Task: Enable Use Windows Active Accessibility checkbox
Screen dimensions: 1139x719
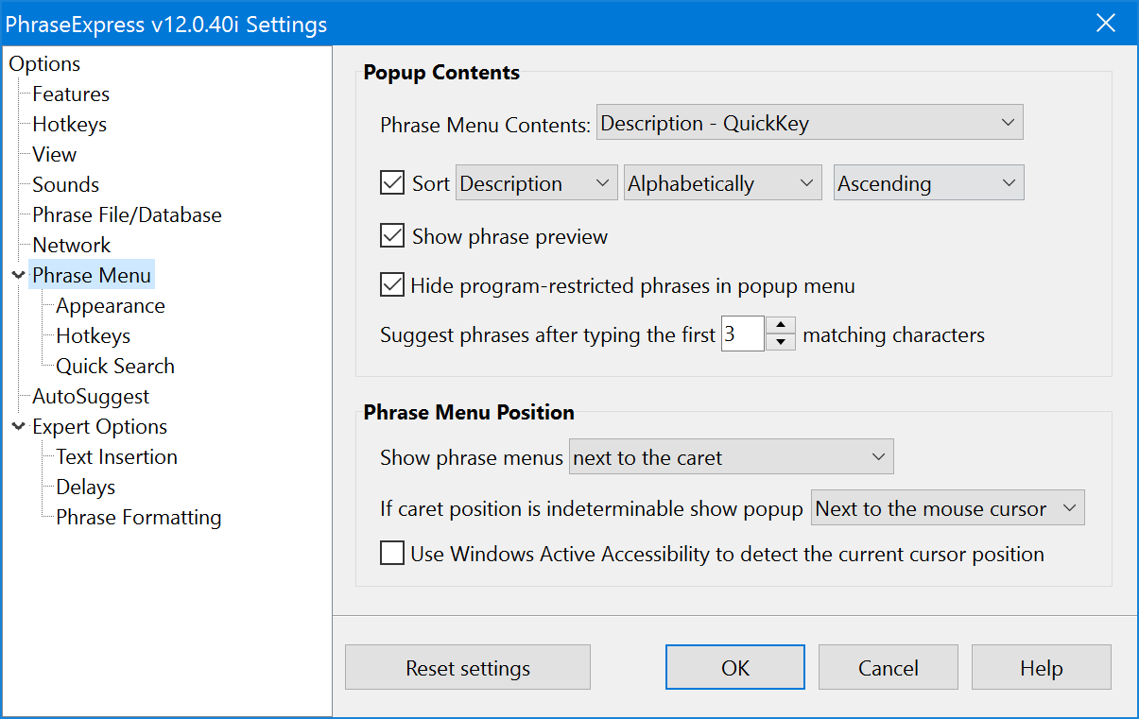Action: coord(392,554)
